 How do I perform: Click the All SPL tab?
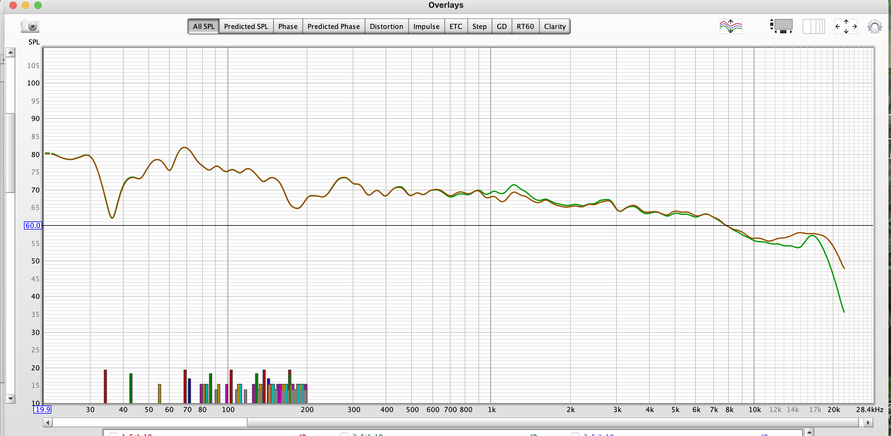(x=203, y=26)
